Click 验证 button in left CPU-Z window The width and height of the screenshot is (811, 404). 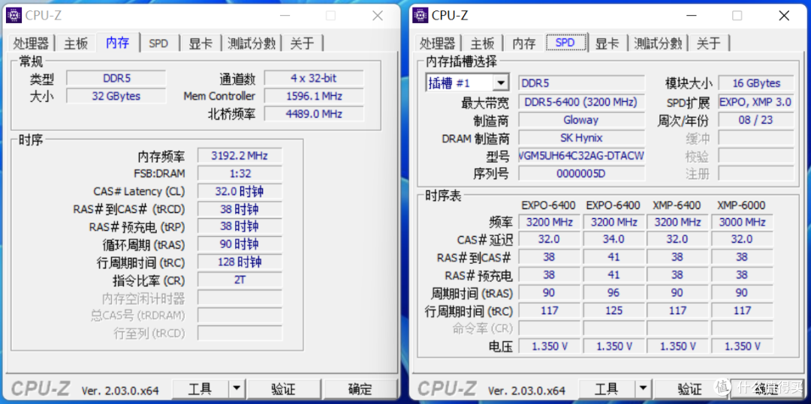283,389
